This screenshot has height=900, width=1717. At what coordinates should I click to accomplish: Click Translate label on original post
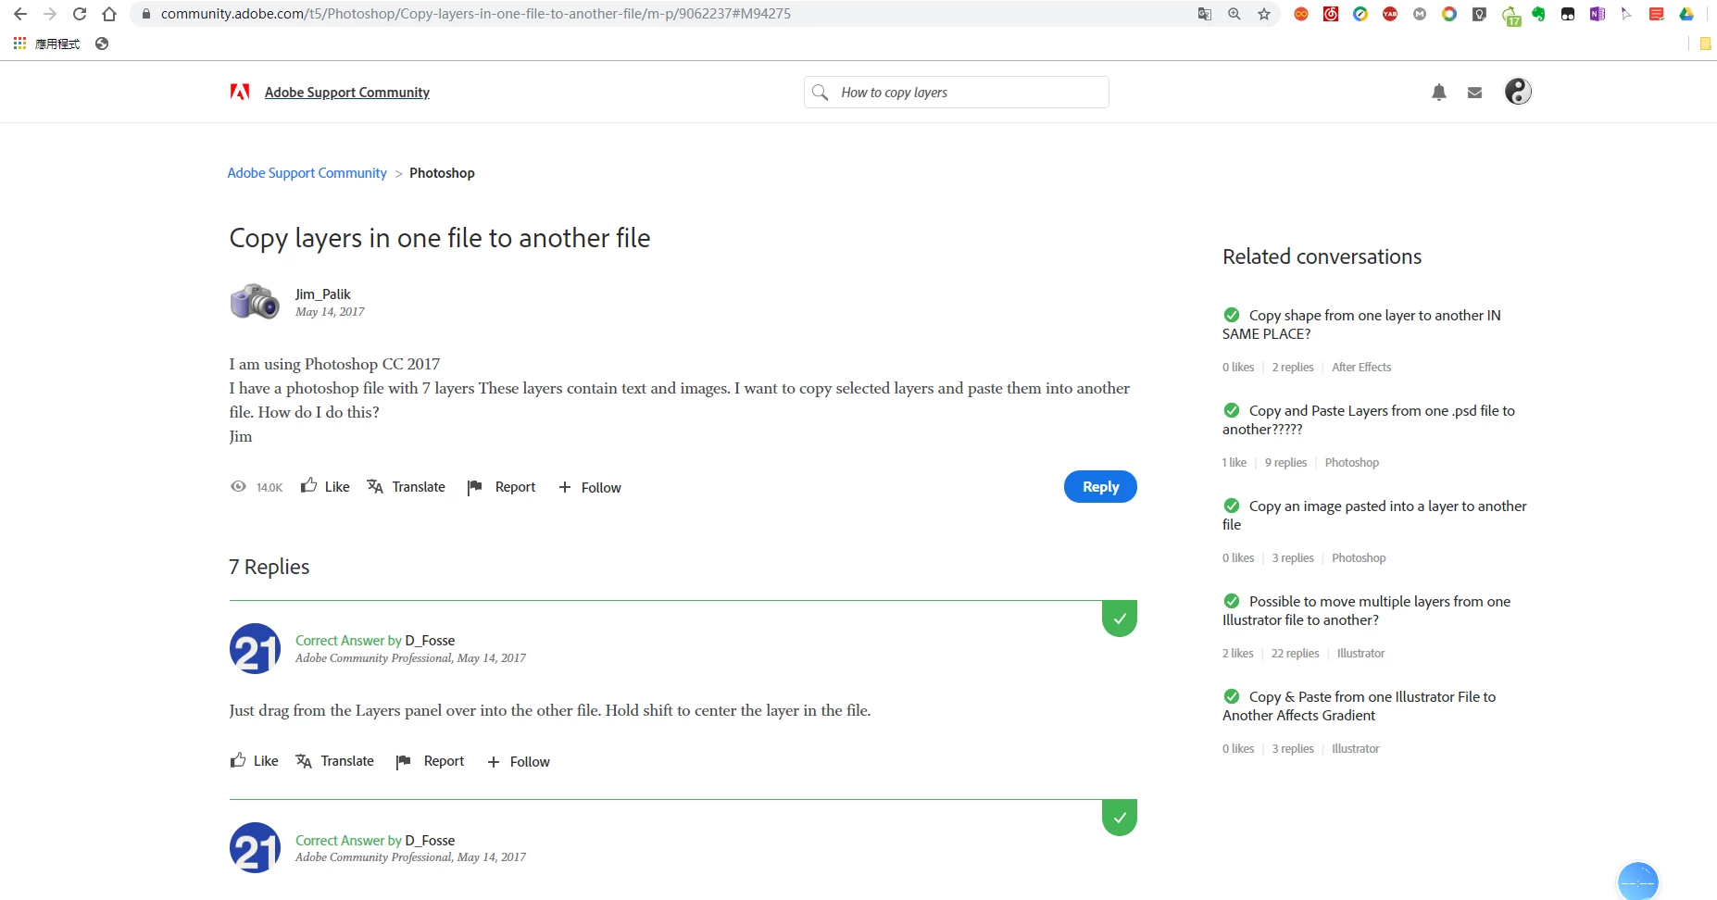point(419,487)
